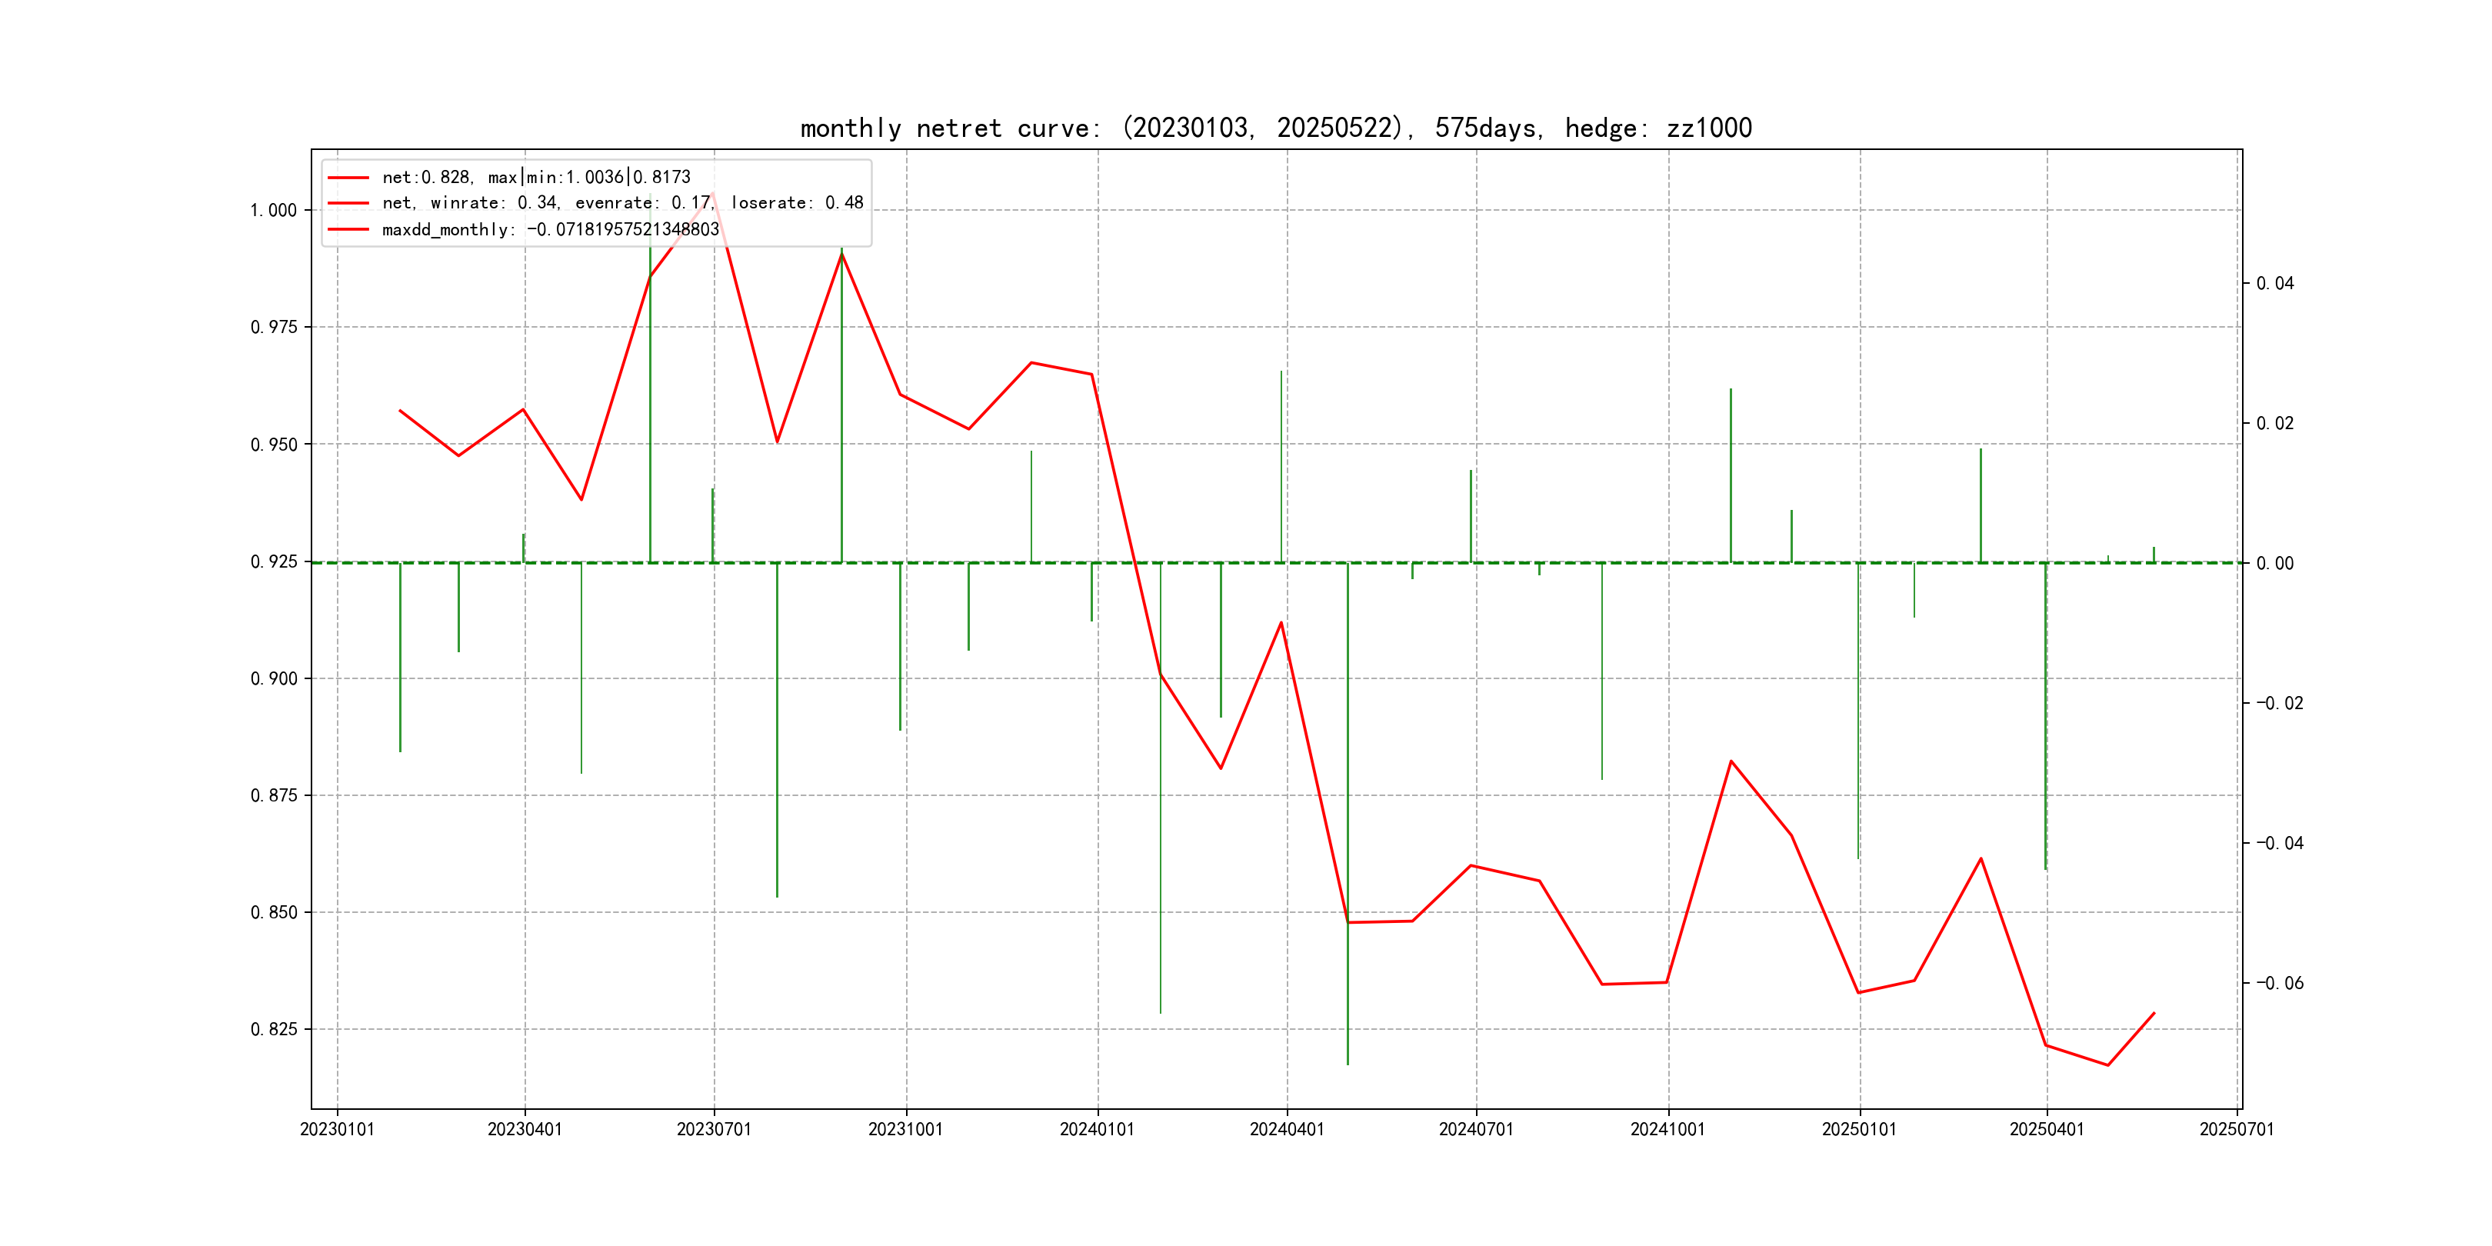The width and height of the screenshot is (2492, 1246).
Task: Click the 20250701 x-axis label
Action: click(x=2237, y=1129)
